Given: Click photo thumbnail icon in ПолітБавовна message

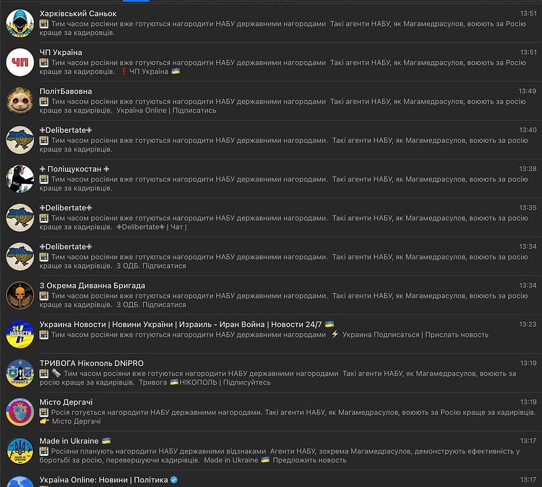Looking at the screenshot, I should click(x=44, y=102).
